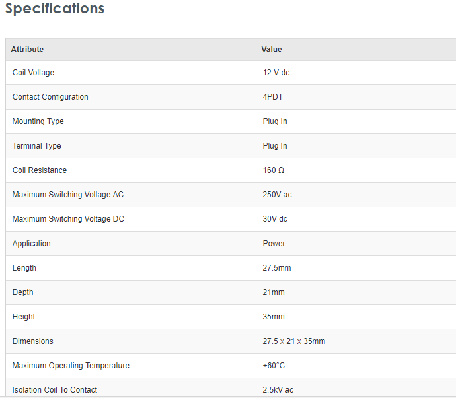Select the Coil Voltage attribute label
Screen dimensions: 456x398
tap(33, 73)
